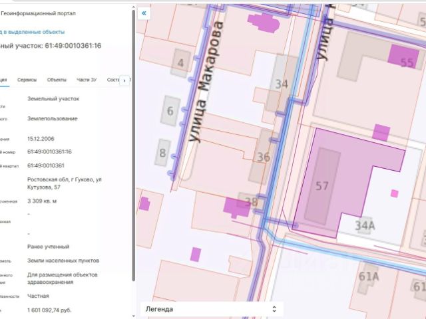
Task: Click the permitted use Для размещения объектов
Action: point(62,278)
